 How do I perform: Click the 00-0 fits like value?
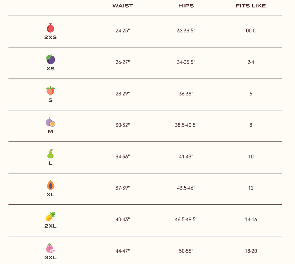[251, 31]
